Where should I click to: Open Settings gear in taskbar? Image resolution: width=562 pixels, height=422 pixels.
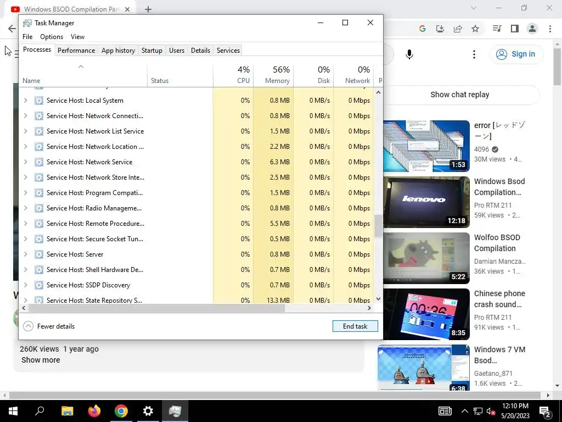[148, 411]
